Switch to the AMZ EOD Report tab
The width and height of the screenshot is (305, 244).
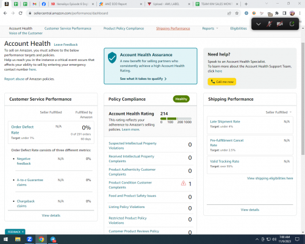pos(120,4)
